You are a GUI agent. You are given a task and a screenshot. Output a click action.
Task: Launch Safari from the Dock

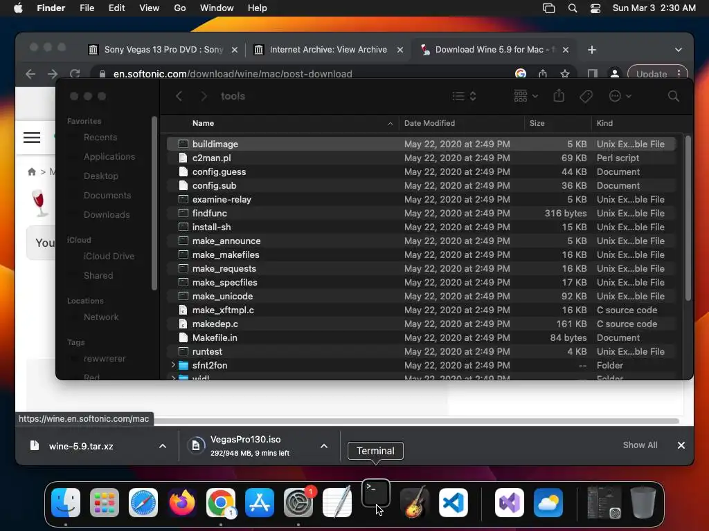click(143, 503)
